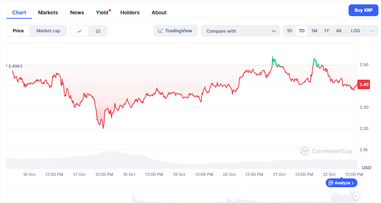The width and height of the screenshot is (381, 203).
Task: Select the 1M time range
Action: (314, 31)
